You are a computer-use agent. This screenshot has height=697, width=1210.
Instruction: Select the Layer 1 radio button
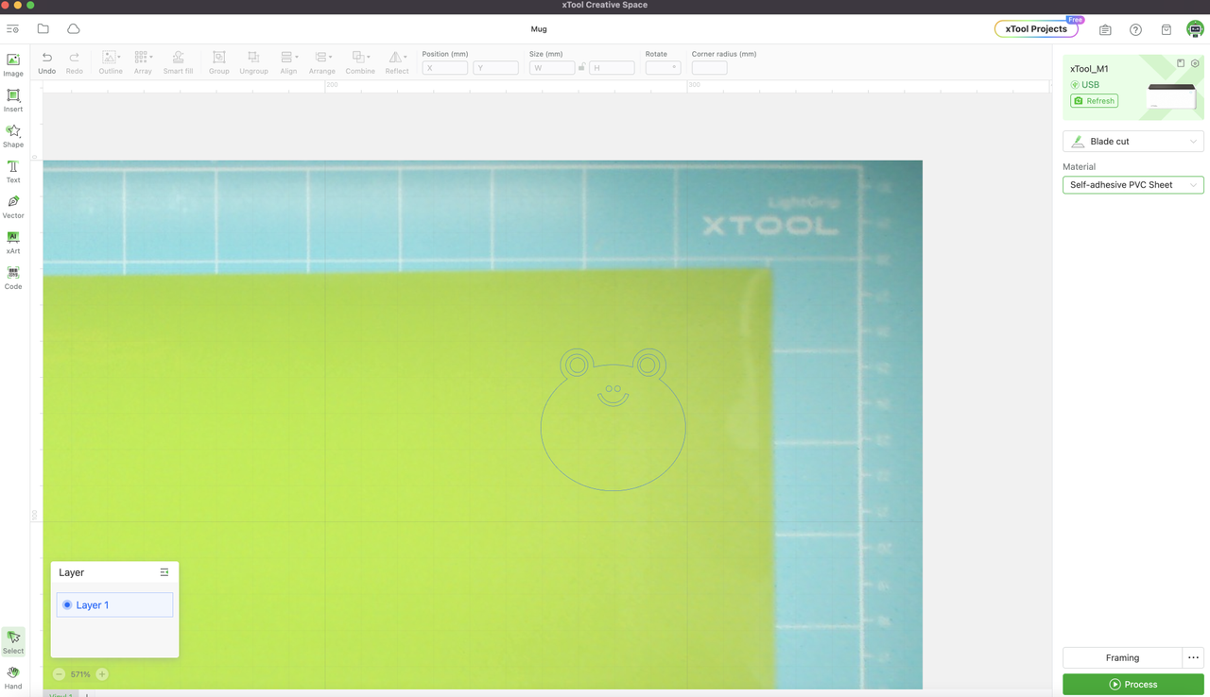[67, 604]
